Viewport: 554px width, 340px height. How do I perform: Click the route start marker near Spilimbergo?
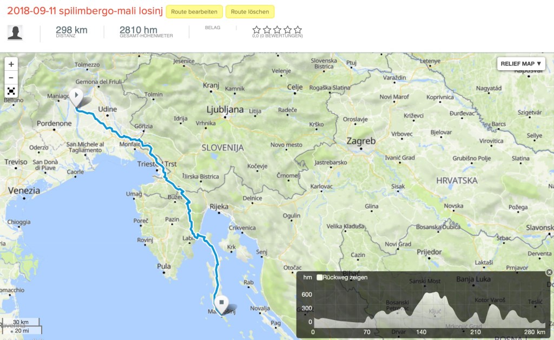(76, 97)
